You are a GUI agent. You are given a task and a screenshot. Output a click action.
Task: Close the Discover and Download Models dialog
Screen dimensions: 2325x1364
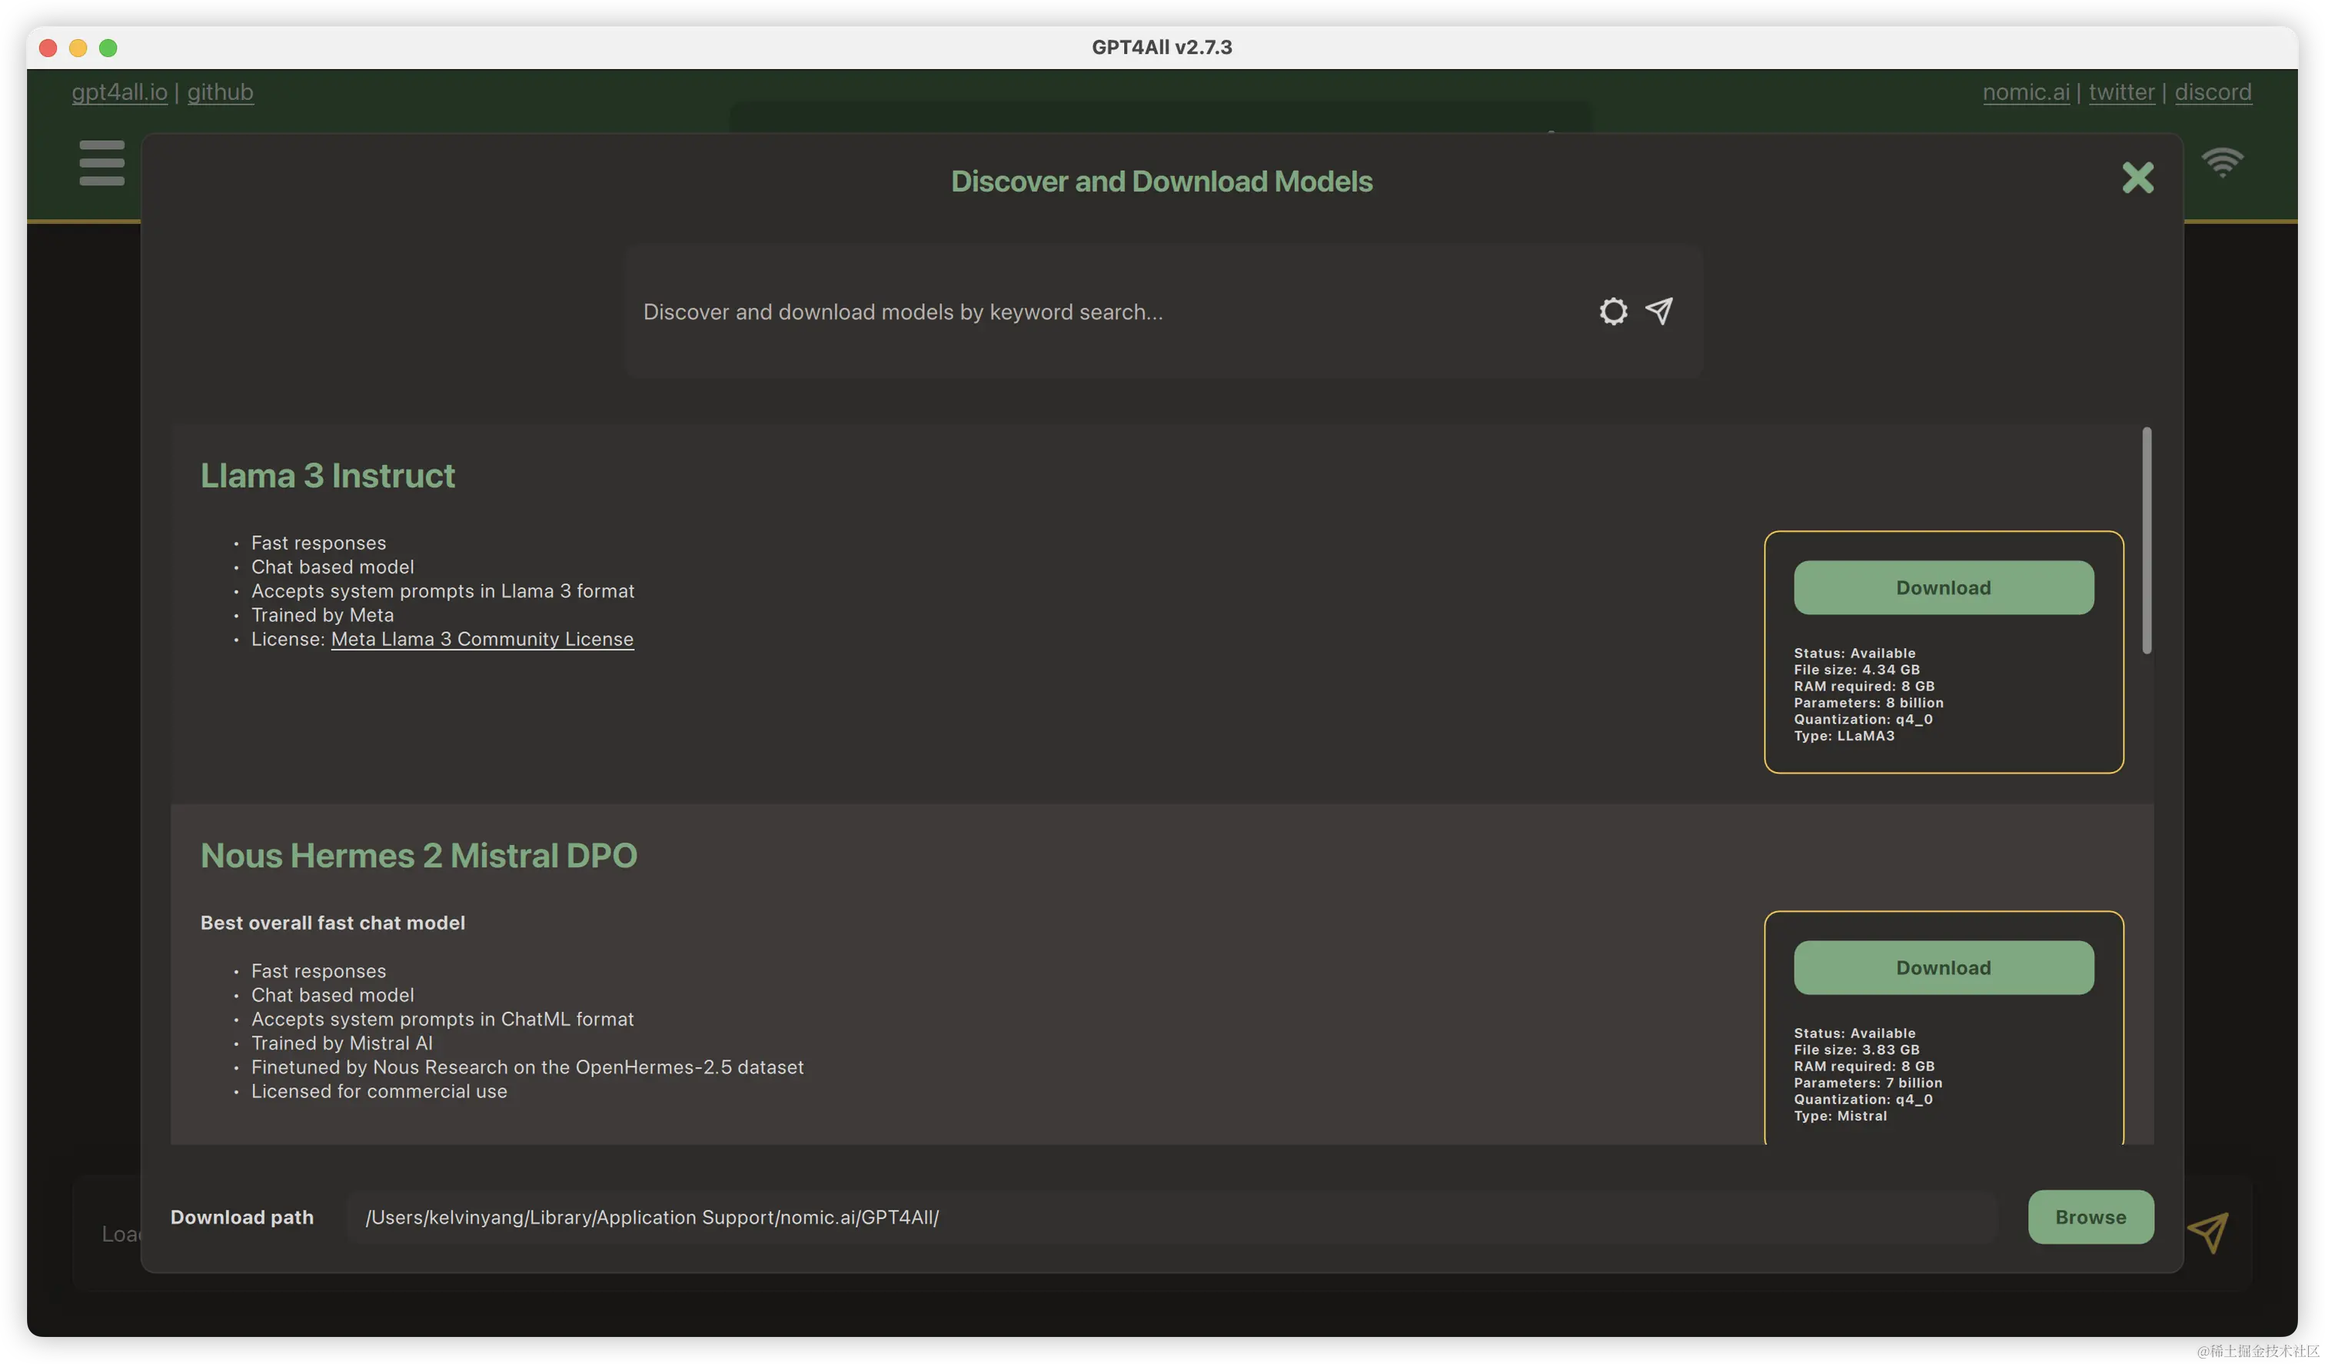click(x=2137, y=177)
